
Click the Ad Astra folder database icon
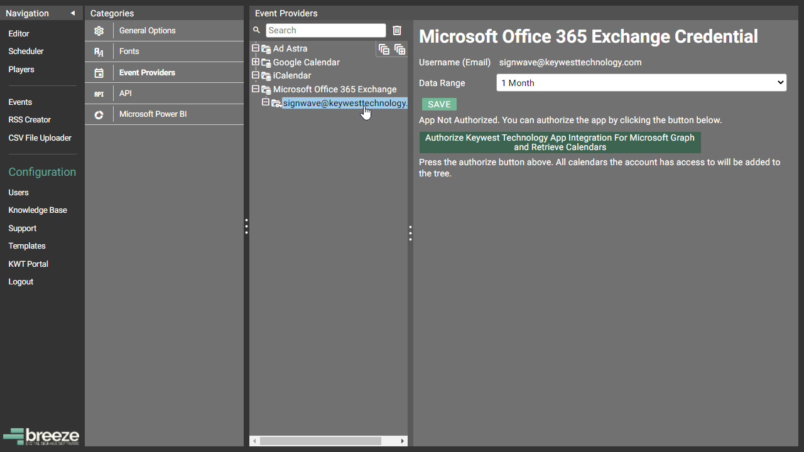click(x=266, y=49)
